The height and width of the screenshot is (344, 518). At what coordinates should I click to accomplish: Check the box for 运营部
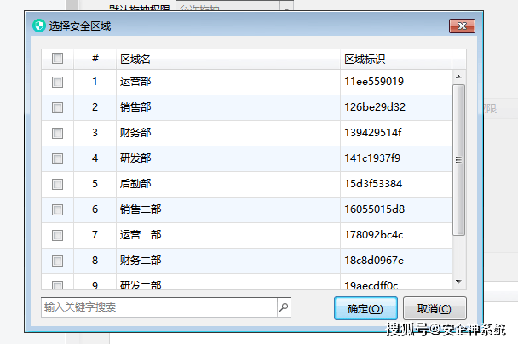tap(57, 82)
